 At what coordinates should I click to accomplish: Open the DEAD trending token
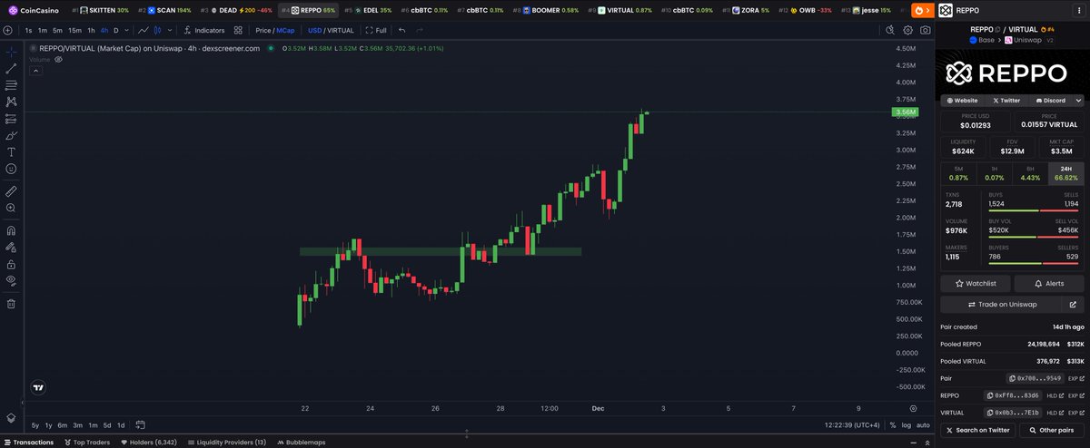point(239,10)
